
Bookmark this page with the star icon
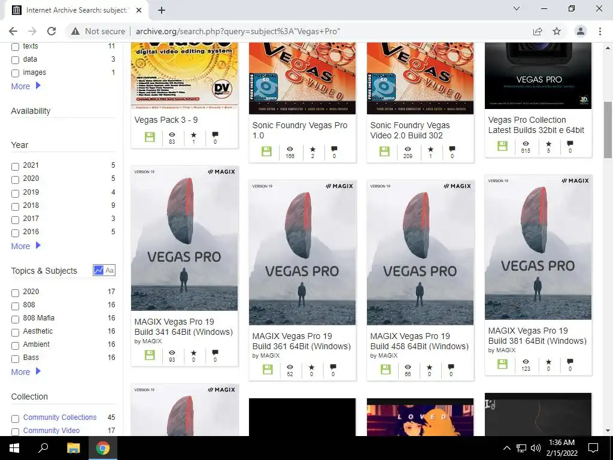click(x=557, y=31)
